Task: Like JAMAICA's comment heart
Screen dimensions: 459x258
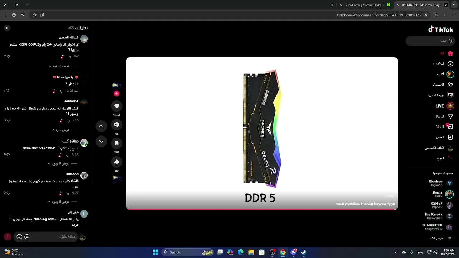Action: [8, 120]
